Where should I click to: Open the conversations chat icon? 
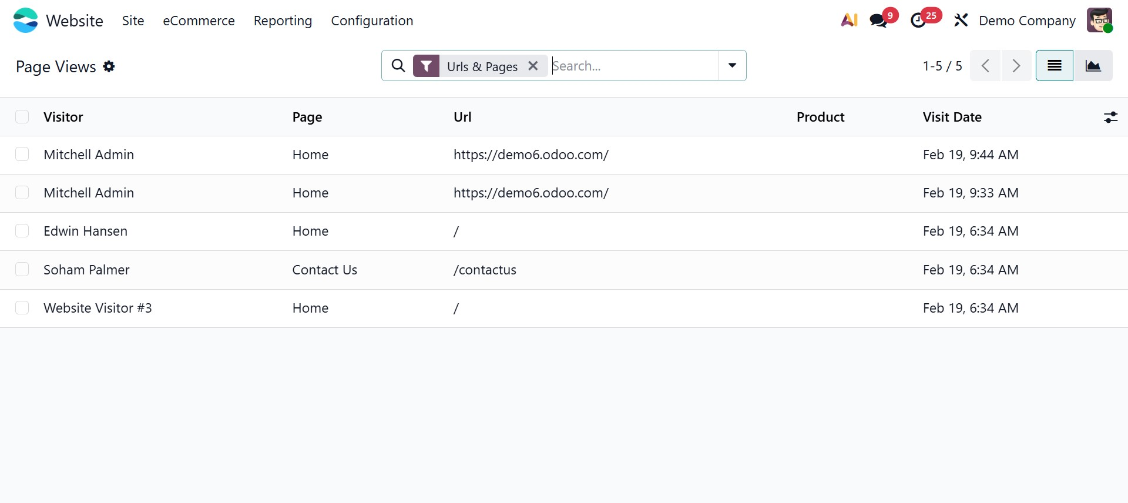(x=879, y=21)
